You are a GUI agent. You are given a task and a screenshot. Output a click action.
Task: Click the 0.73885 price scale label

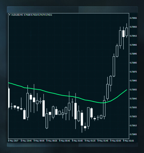[133, 63]
